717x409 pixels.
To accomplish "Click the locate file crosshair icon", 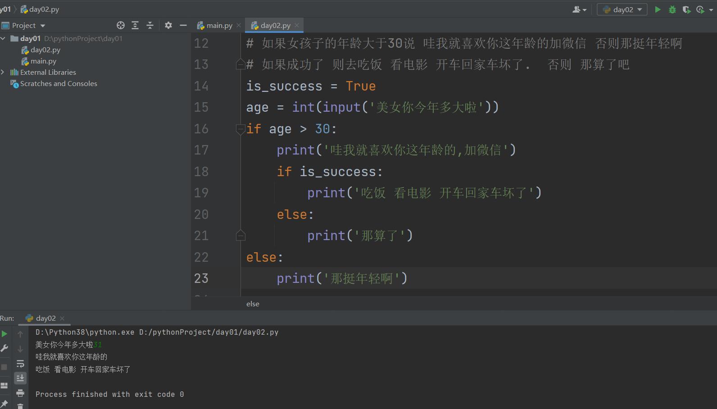I will click(120, 26).
